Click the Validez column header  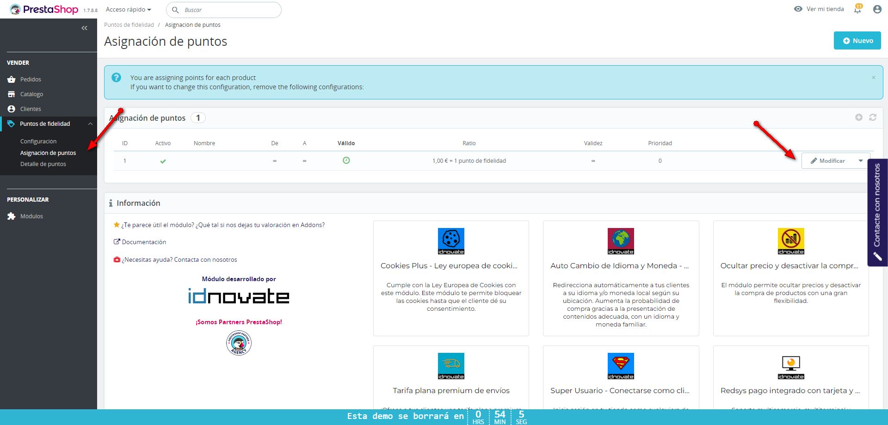(593, 143)
